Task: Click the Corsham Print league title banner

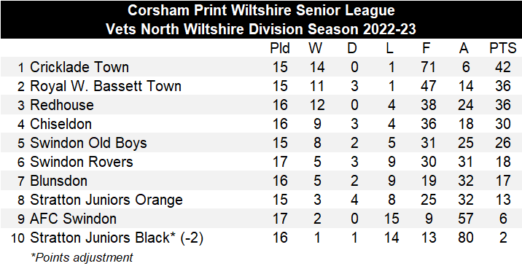Action: coord(261,19)
